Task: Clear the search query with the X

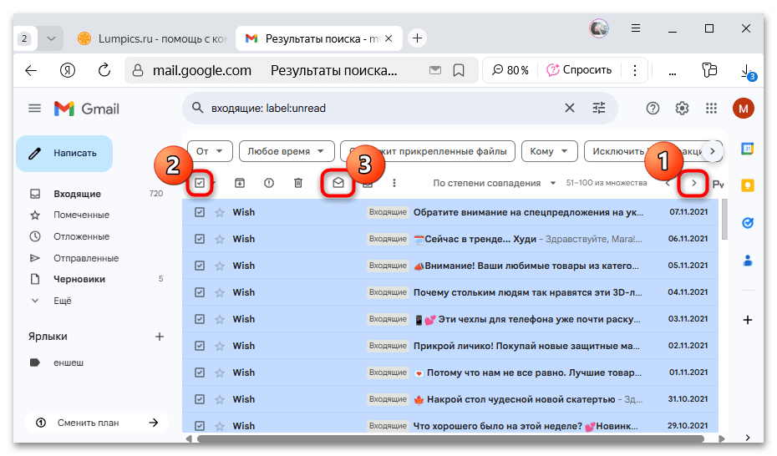Action: point(570,108)
